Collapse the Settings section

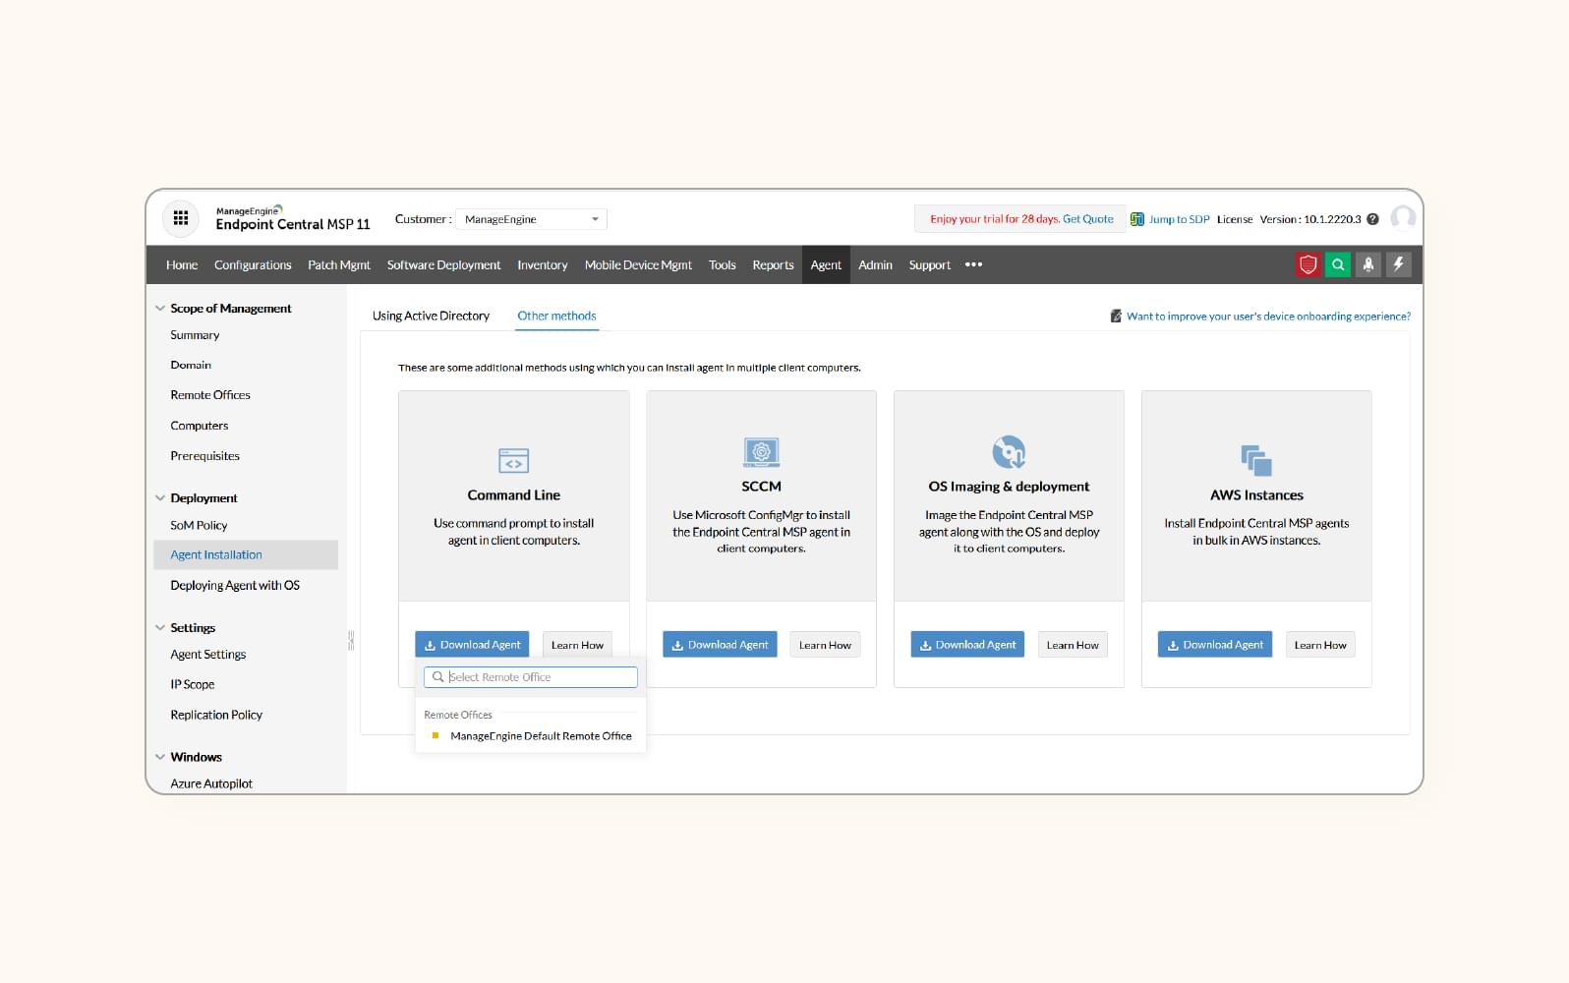click(x=160, y=628)
